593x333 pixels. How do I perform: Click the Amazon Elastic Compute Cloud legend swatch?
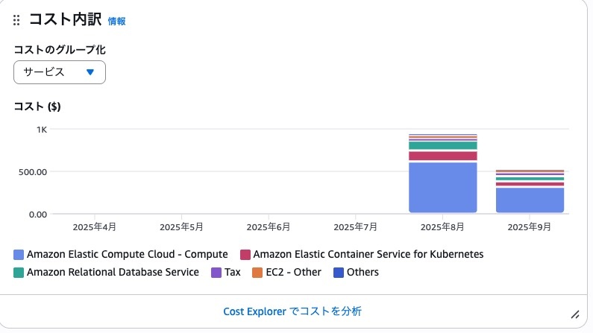[x=19, y=255]
